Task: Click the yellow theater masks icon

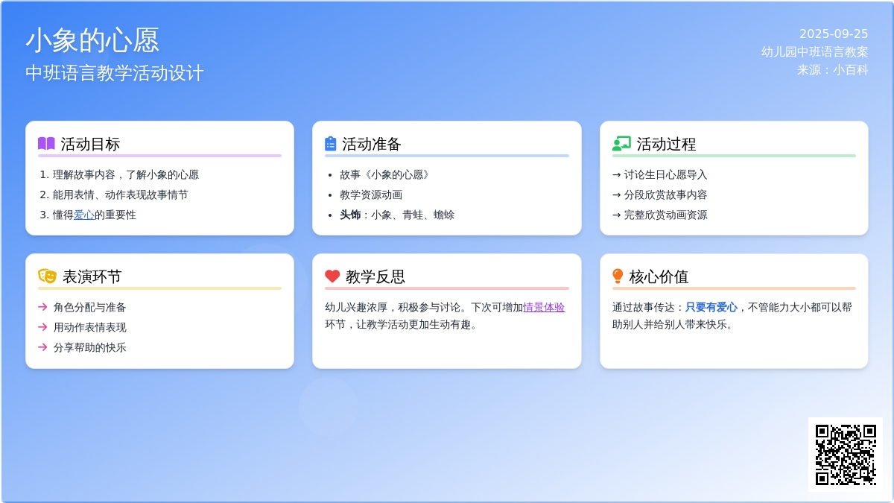Action: coord(47,276)
